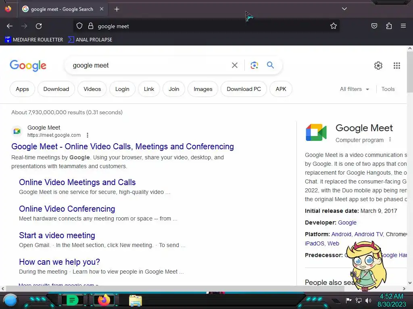Screen dimensions: 413x309
Task: Select the APK filter chip
Action: click(x=281, y=89)
